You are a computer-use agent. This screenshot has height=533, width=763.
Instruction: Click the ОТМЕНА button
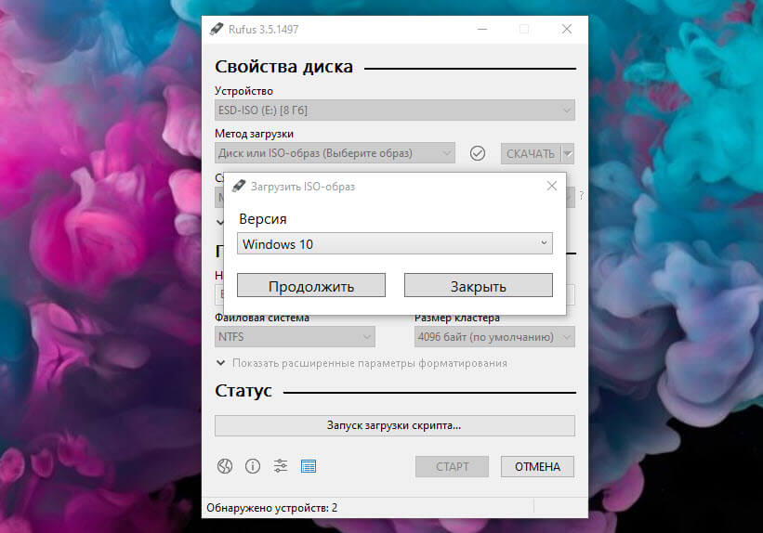[538, 466]
